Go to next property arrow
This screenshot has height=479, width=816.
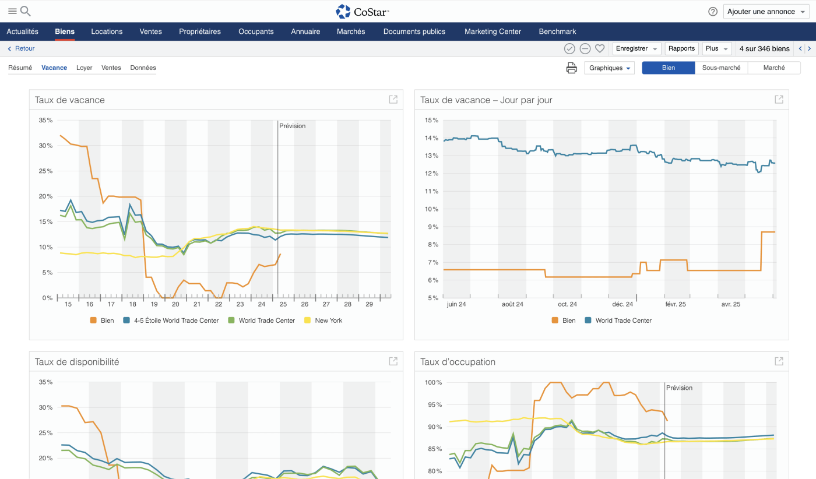click(810, 49)
